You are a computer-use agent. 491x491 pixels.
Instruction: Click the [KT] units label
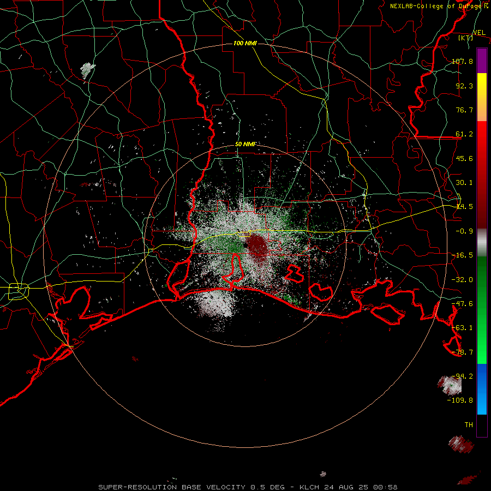click(466, 38)
